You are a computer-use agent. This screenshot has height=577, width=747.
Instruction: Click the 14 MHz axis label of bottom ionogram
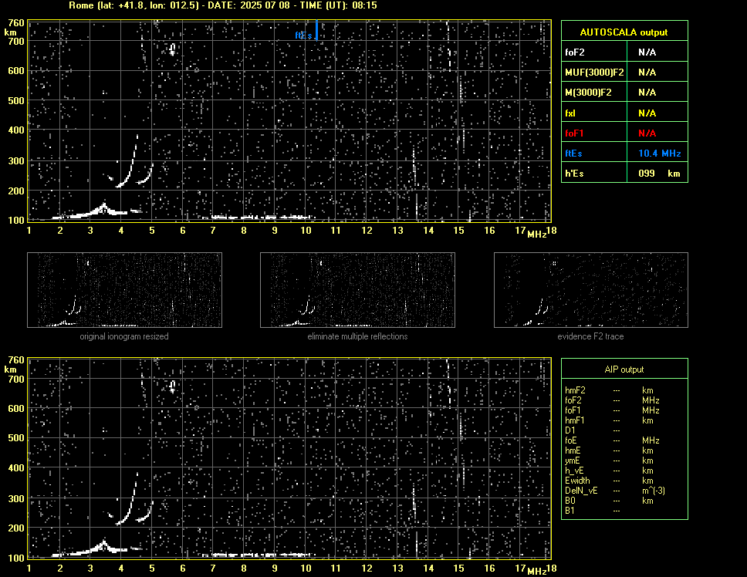pyautogui.click(x=428, y=568)
